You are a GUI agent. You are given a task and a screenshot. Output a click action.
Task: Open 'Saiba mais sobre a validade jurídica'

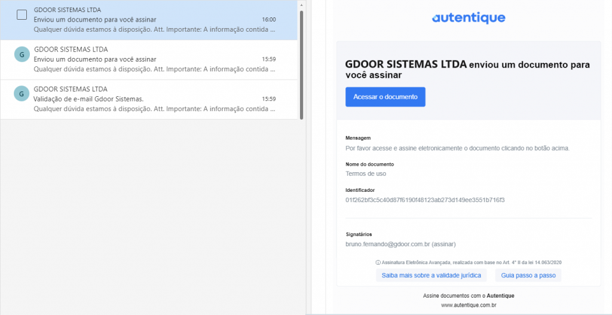click(x=432, y=275)
